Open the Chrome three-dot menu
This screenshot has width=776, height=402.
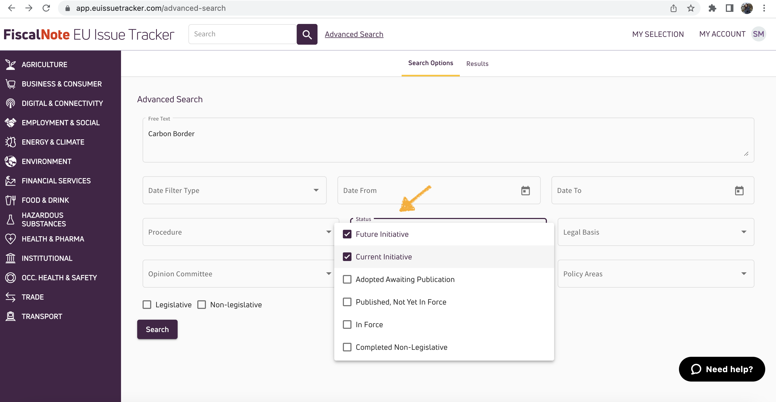[764, 8]
